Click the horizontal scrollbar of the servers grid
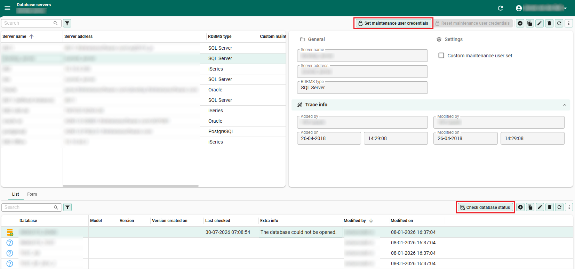Screen dimensions: 575x269 (x=131, y=186)
